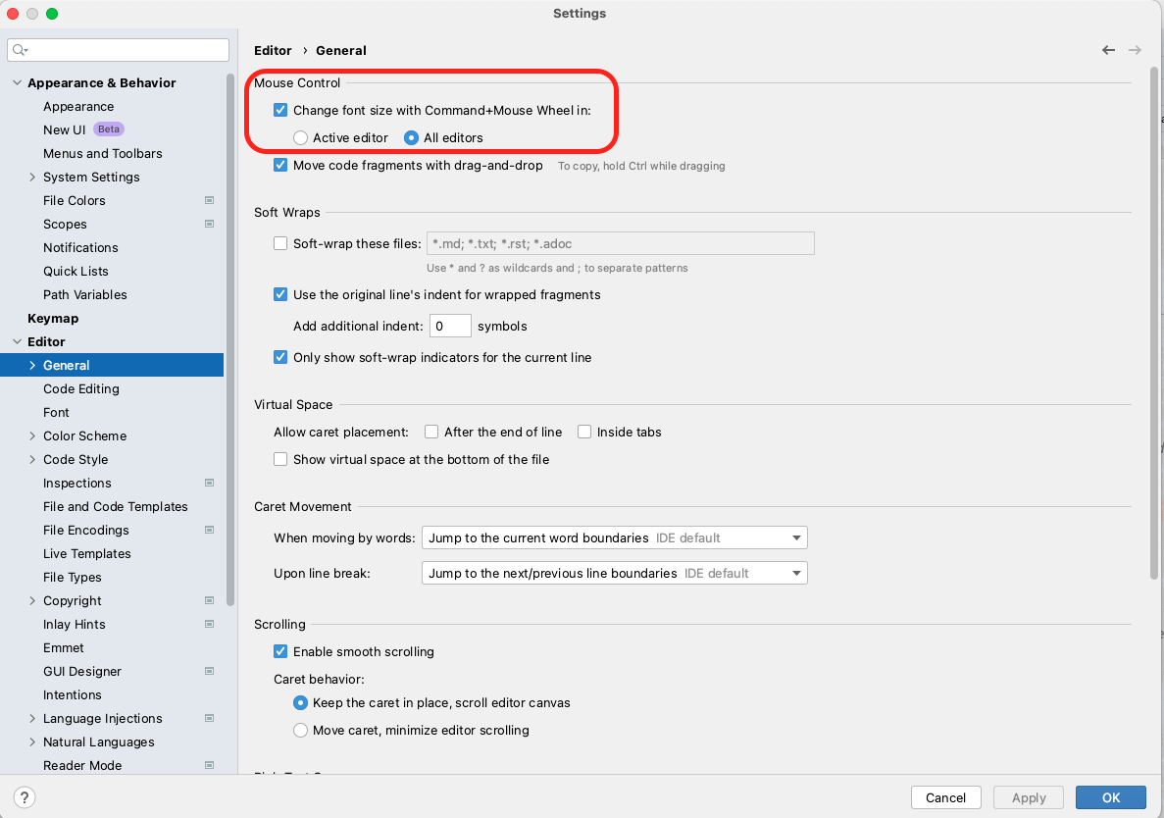Click the magnifier icon in the search field
The height and width of the screenshot is (818, 1164).
point(20,49)
